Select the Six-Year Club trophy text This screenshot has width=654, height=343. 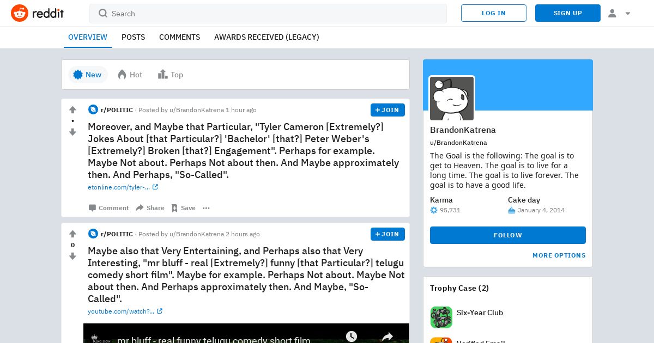(x=480, y=313)
